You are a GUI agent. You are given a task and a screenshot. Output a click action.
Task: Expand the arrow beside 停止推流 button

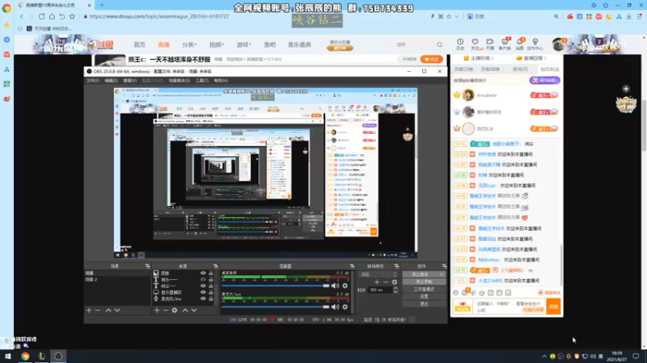pos(442,274)
